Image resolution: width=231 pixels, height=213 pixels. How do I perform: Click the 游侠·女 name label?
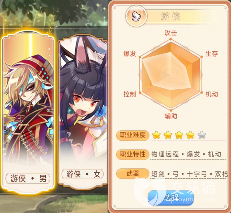[x=83, y=174]
